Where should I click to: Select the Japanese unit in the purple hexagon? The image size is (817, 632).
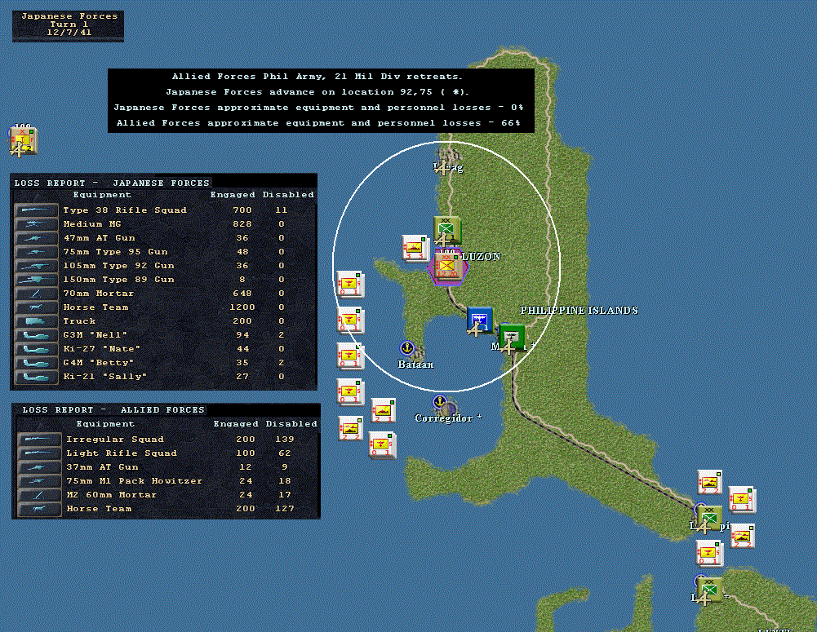click(446, 266)
